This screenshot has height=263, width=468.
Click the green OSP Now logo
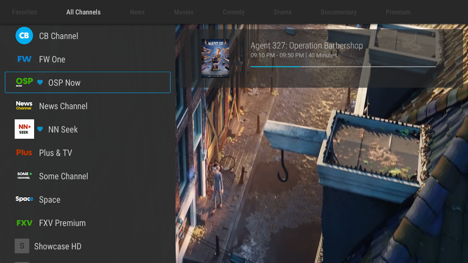pyautogui.click(x=24, y=82)
